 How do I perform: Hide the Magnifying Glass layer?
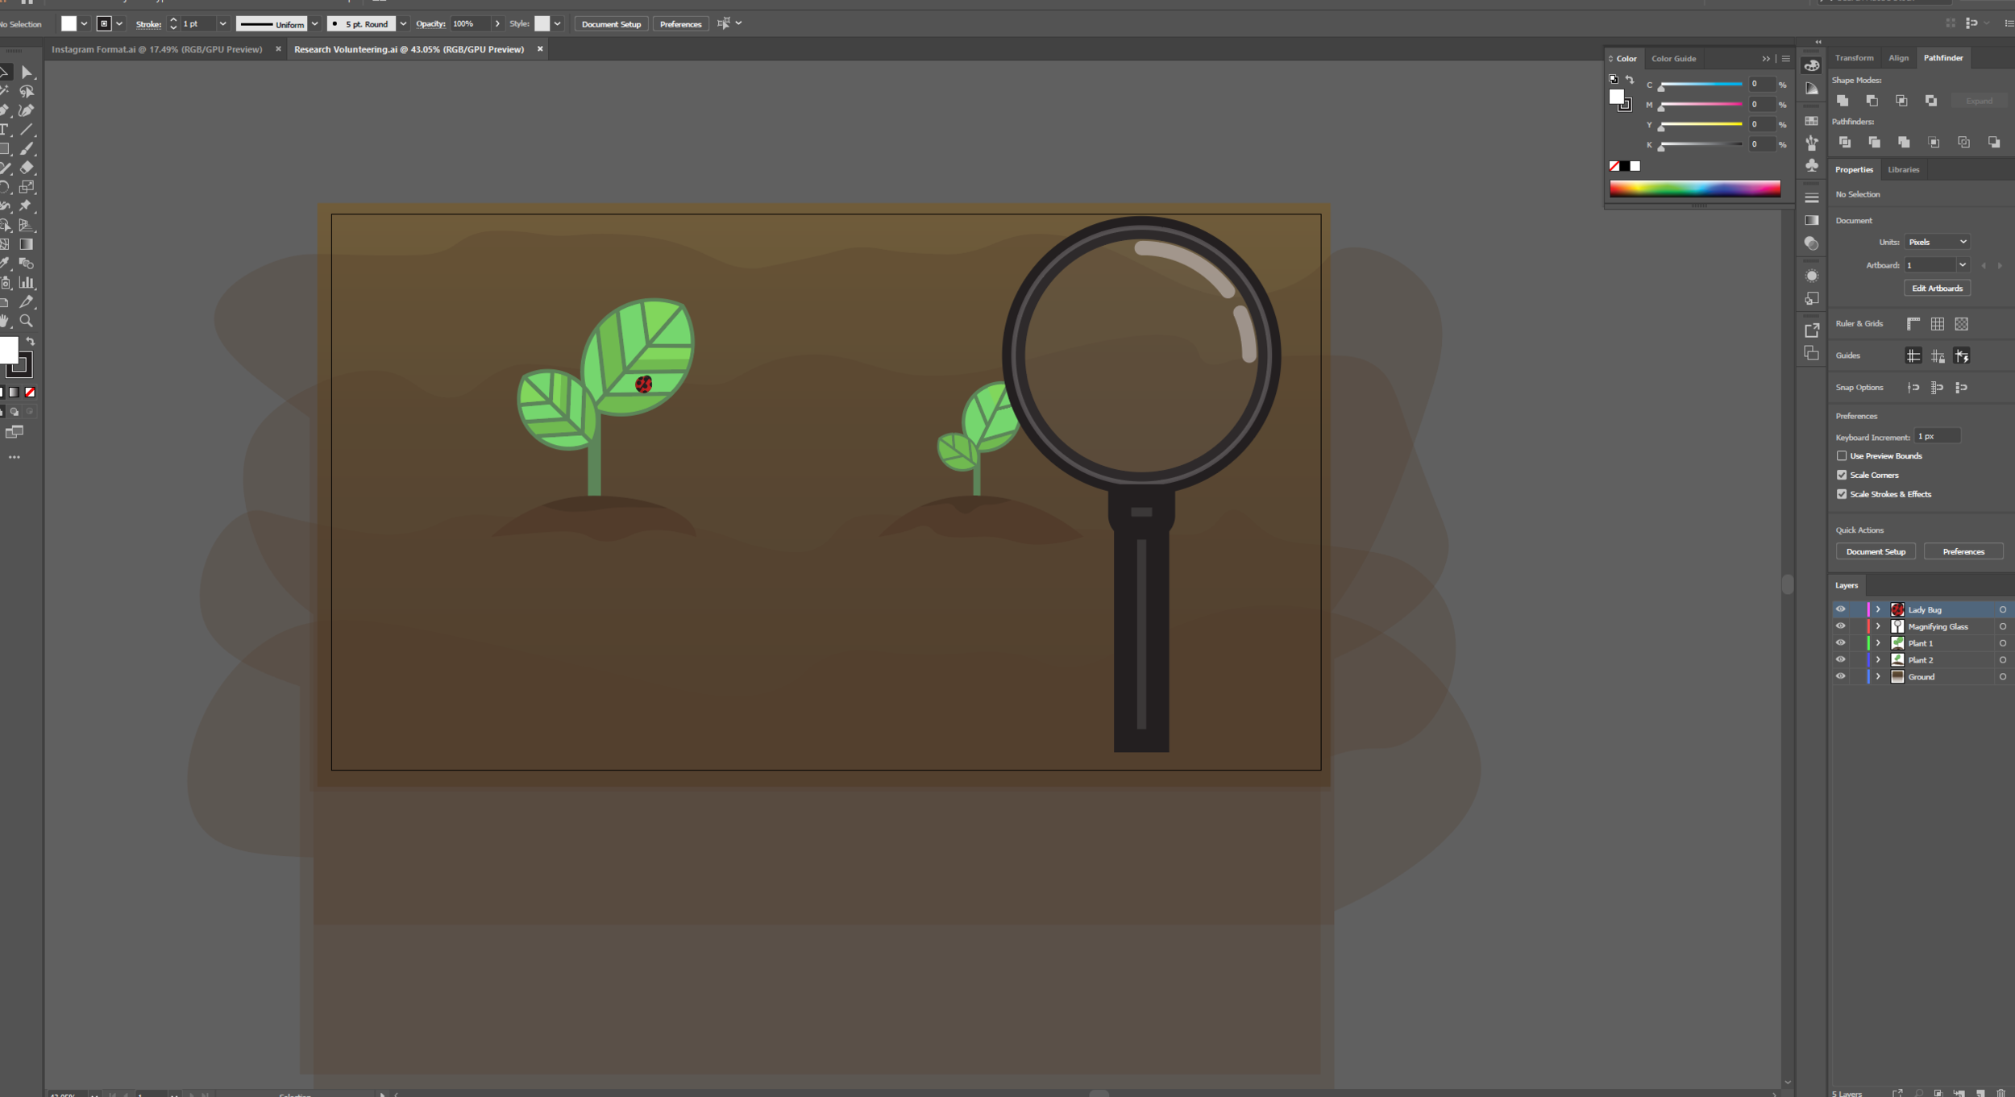coord(1840,626)
